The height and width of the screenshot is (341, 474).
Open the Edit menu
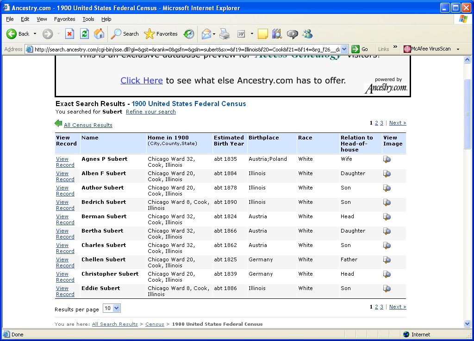click(25, 19)
